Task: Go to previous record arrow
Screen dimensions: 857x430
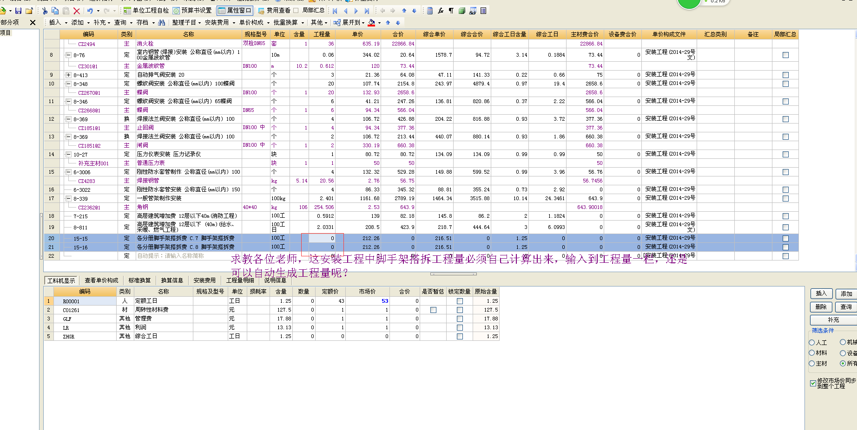Action: pyautogui.click(x=345, y=11)
